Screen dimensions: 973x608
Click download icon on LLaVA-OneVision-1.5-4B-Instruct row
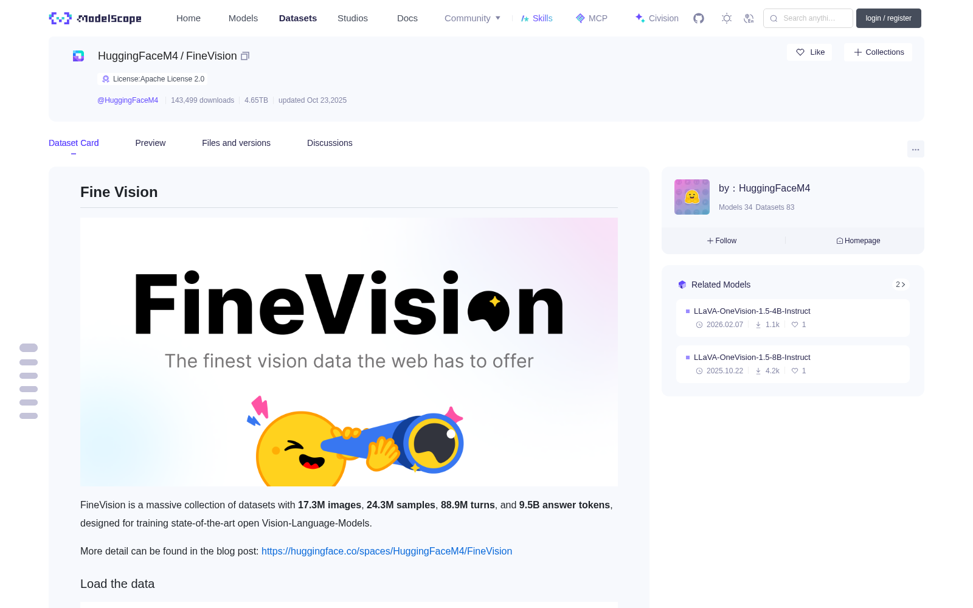pos(758,325)
